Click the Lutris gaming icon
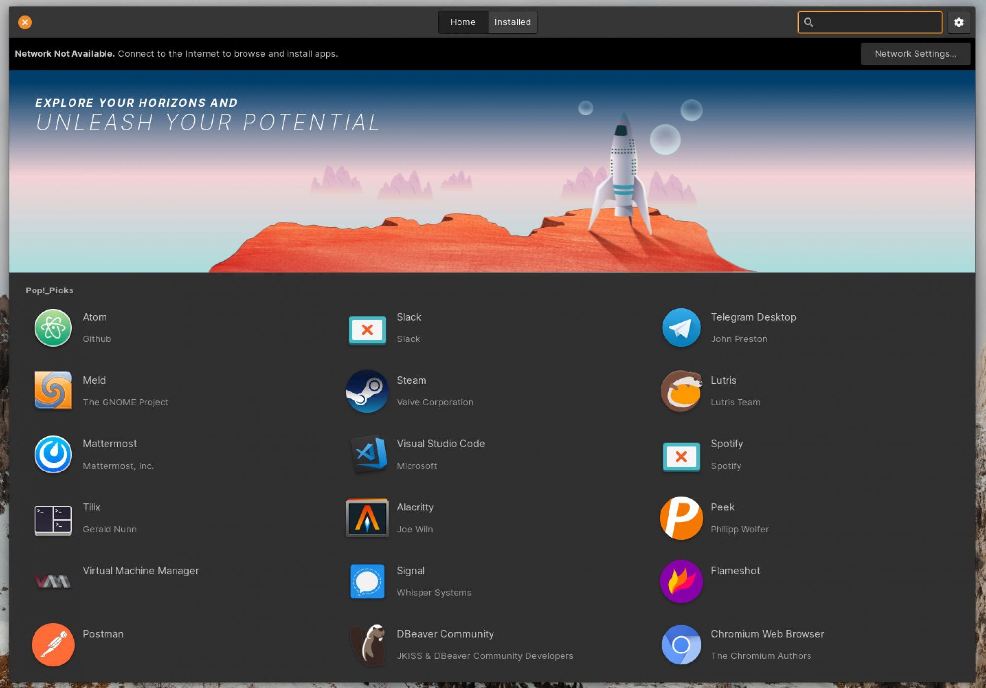 (681, 391)
